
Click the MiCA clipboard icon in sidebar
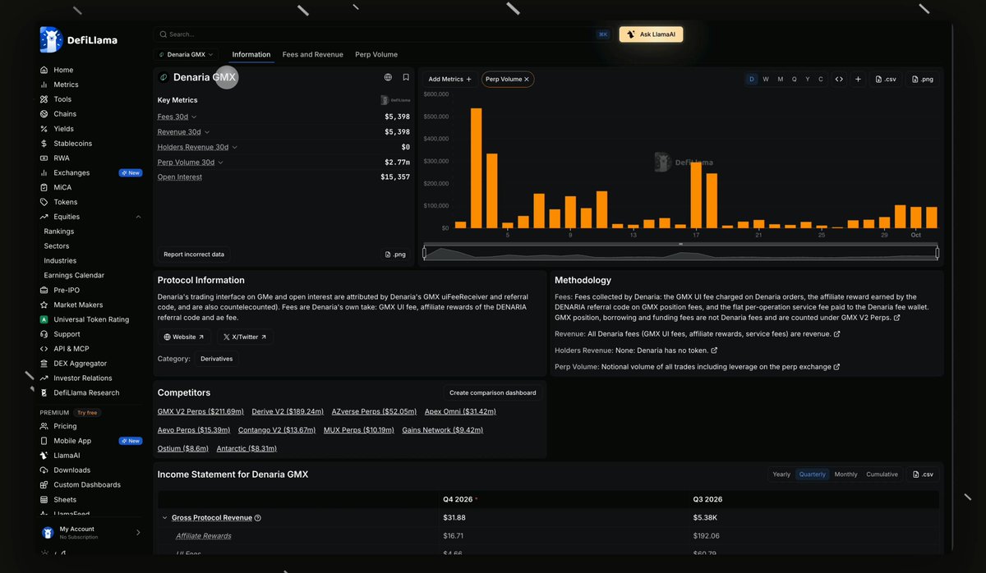[x=44, y=187]
